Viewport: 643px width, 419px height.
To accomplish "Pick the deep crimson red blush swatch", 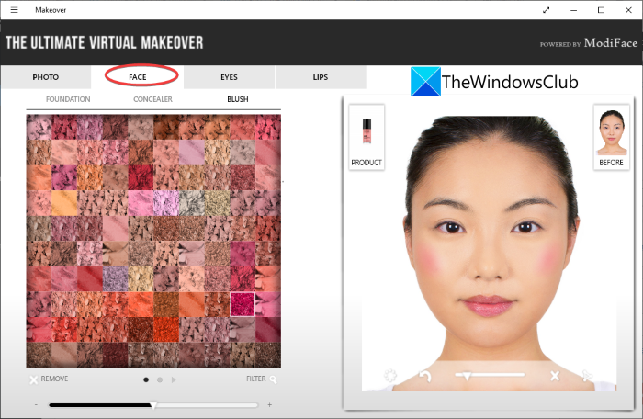I will [141, 177].
